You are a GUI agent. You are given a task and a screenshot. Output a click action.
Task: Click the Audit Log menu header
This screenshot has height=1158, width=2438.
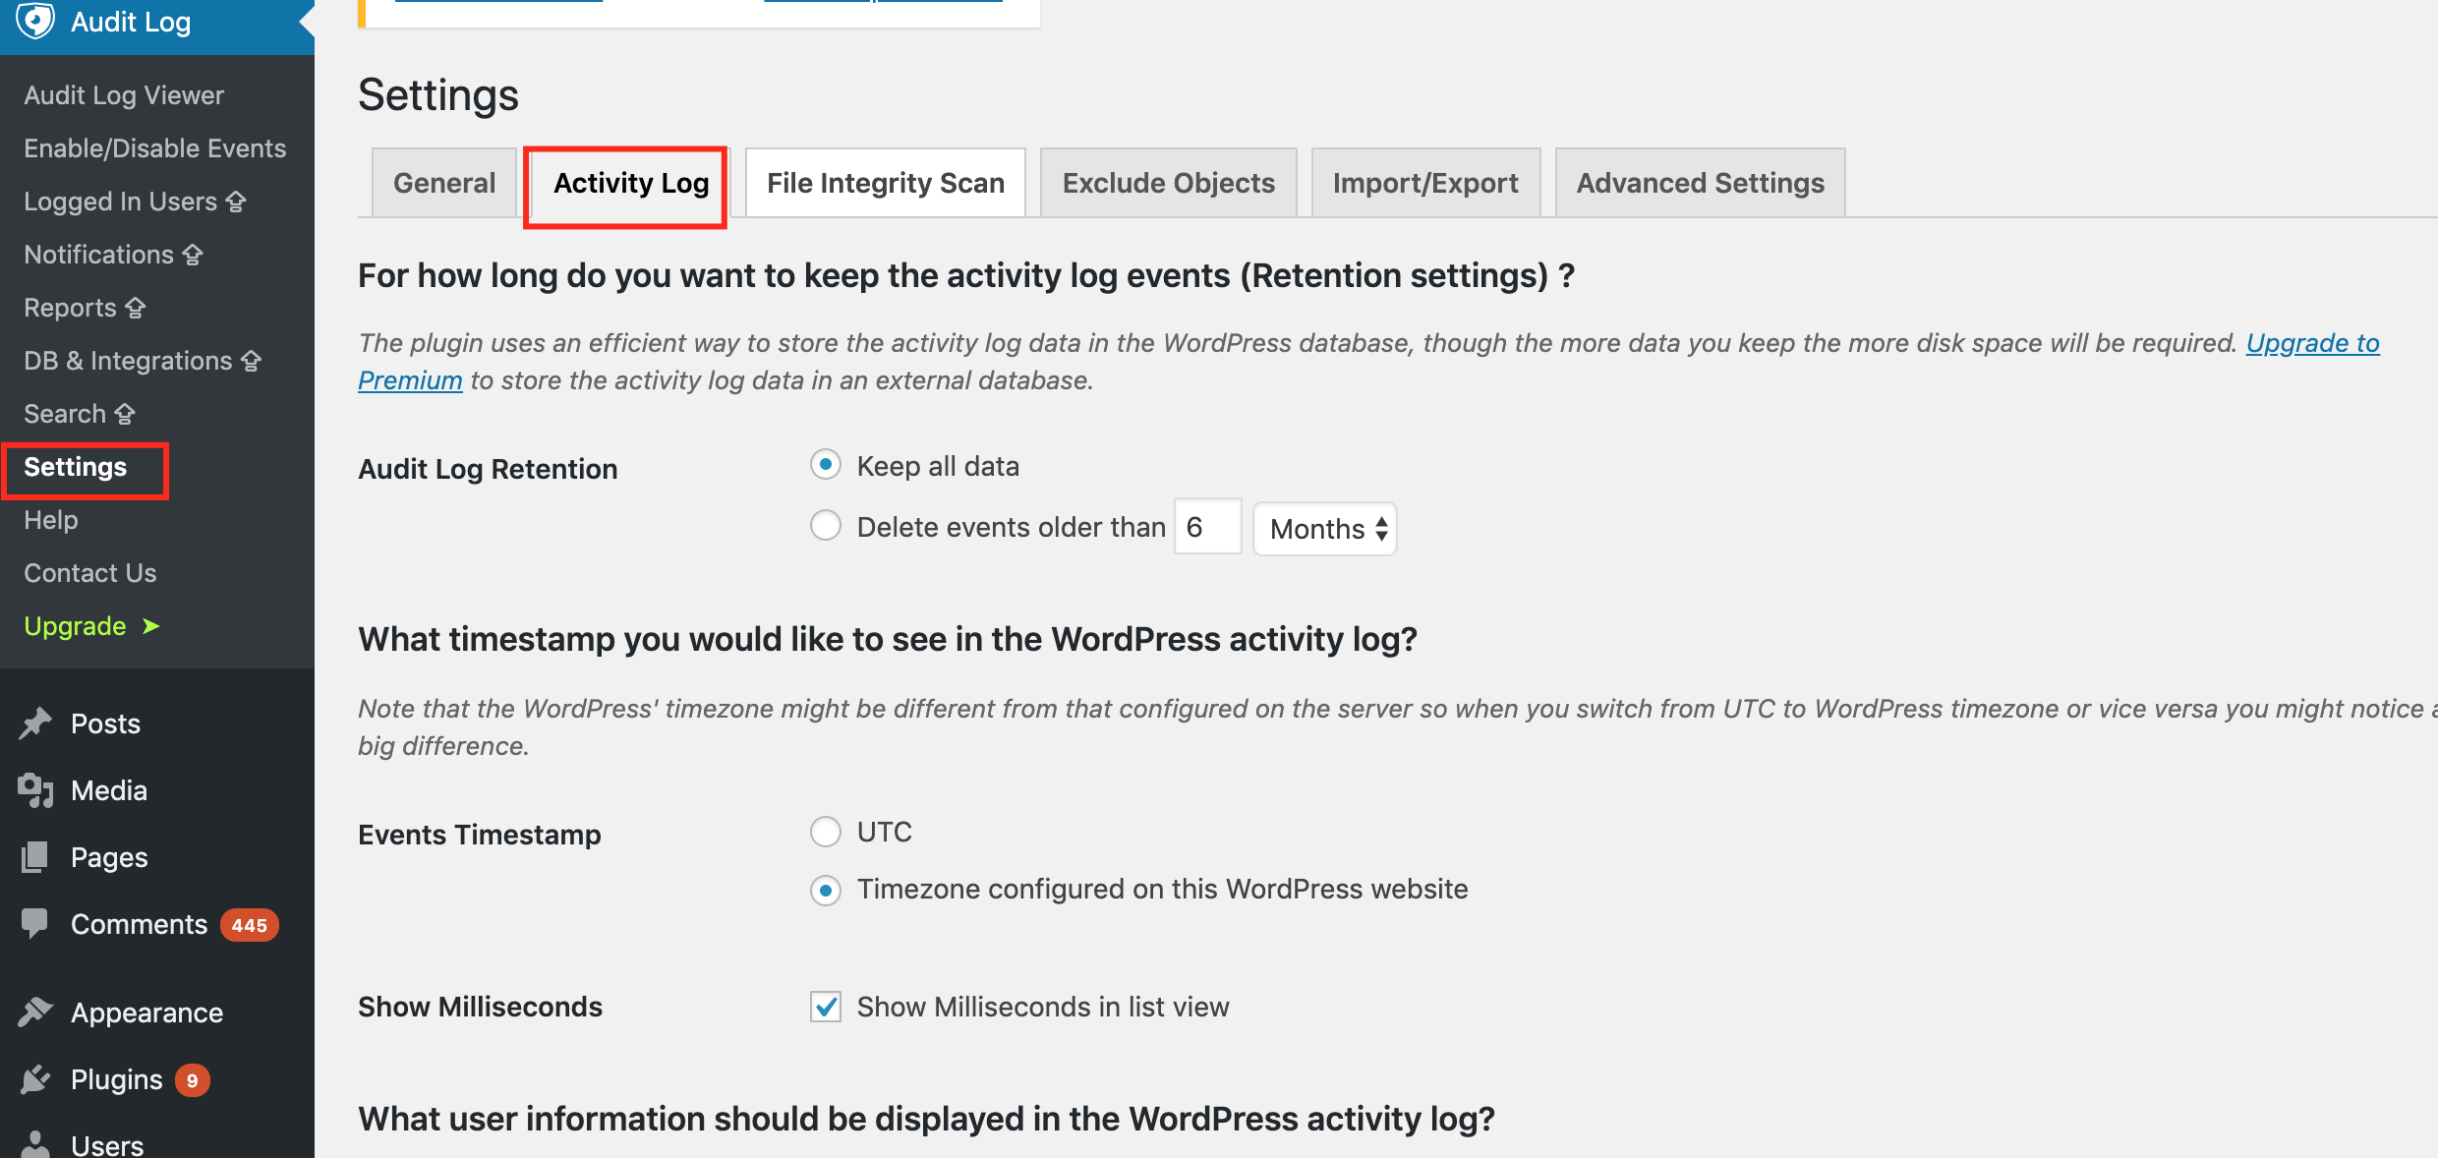click(157, 24)
